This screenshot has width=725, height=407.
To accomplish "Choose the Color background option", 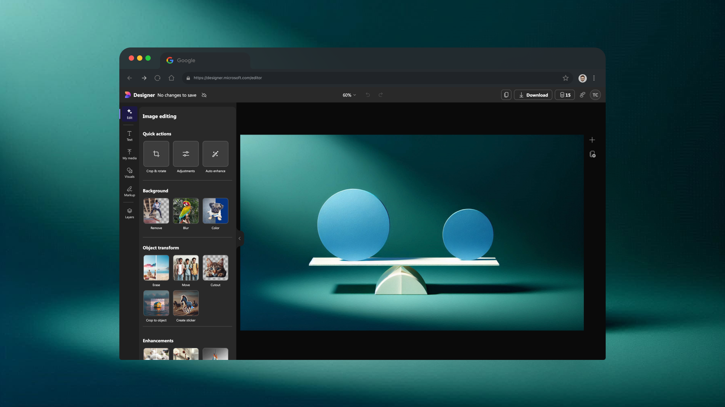I will (x=215, y=211).
